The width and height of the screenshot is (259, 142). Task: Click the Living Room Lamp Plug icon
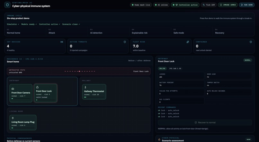13,118
